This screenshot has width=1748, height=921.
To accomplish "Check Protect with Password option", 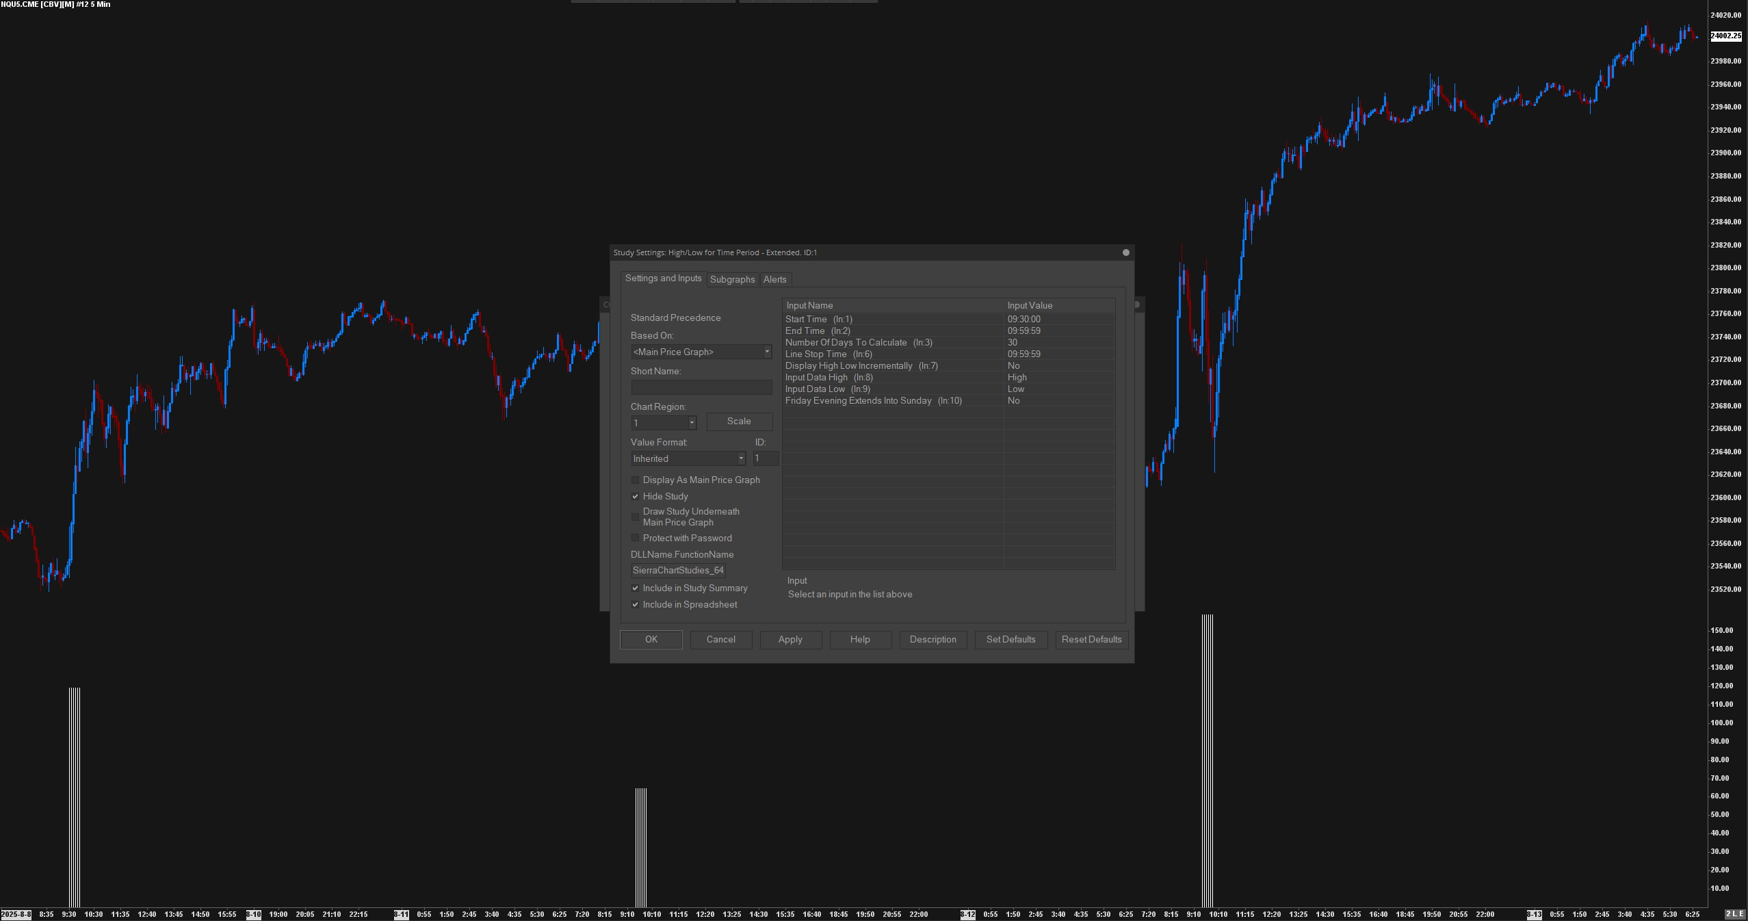I will [x=636, y=539].
